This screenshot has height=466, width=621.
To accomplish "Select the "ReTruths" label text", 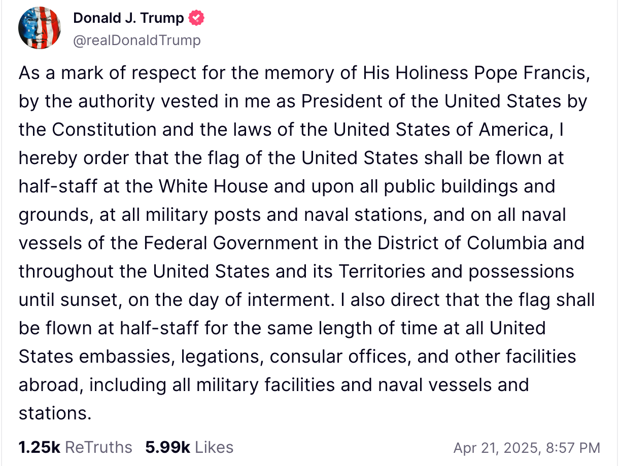I will [99, 447].
